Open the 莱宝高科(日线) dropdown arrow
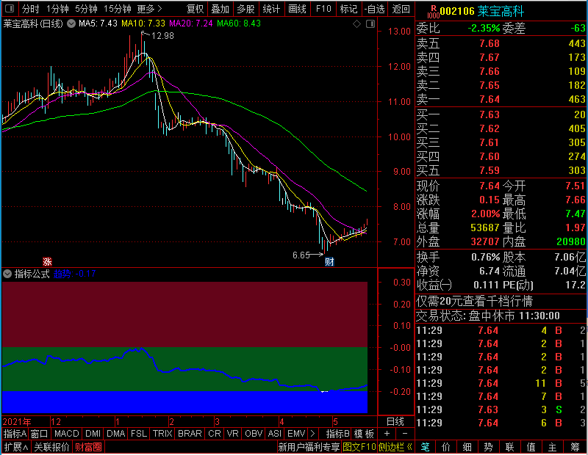Viewport: 588px width, 455px height. click(71, 24)
